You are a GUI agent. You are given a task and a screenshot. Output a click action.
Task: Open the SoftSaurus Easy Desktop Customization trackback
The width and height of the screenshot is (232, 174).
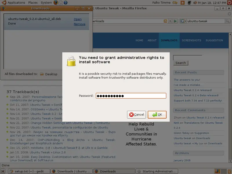tap(62, 158)
